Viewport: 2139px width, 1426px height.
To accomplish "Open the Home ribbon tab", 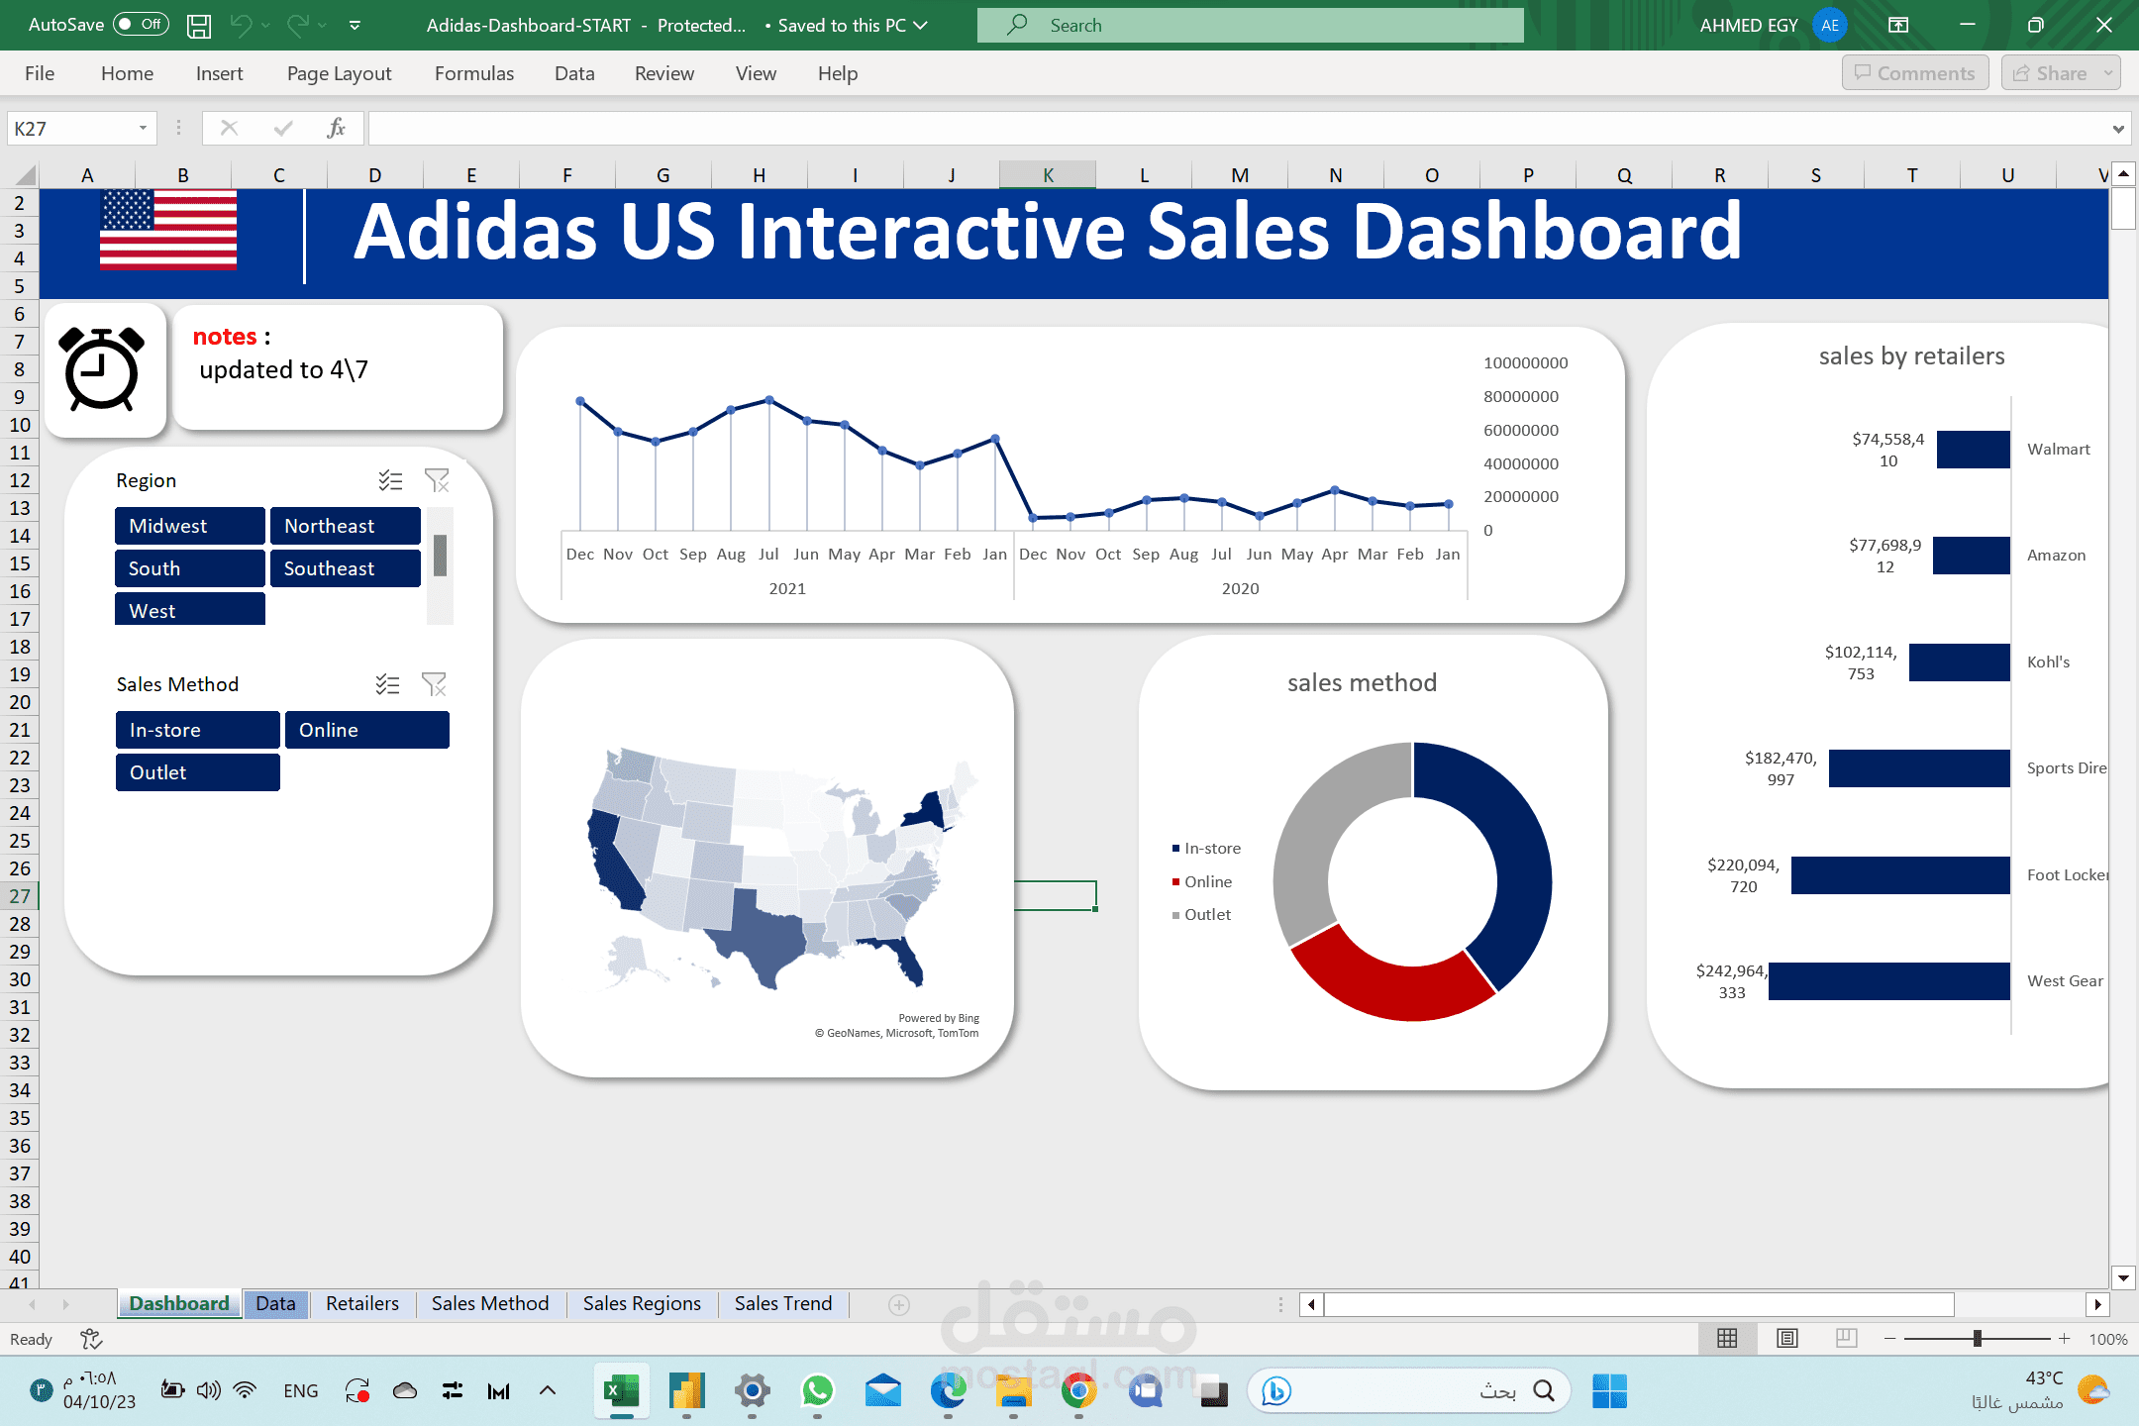I will click(127, 73).
